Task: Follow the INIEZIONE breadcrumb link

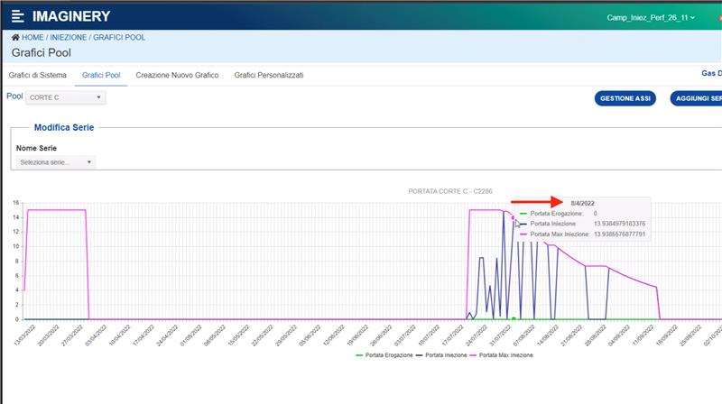Action: 68,38
